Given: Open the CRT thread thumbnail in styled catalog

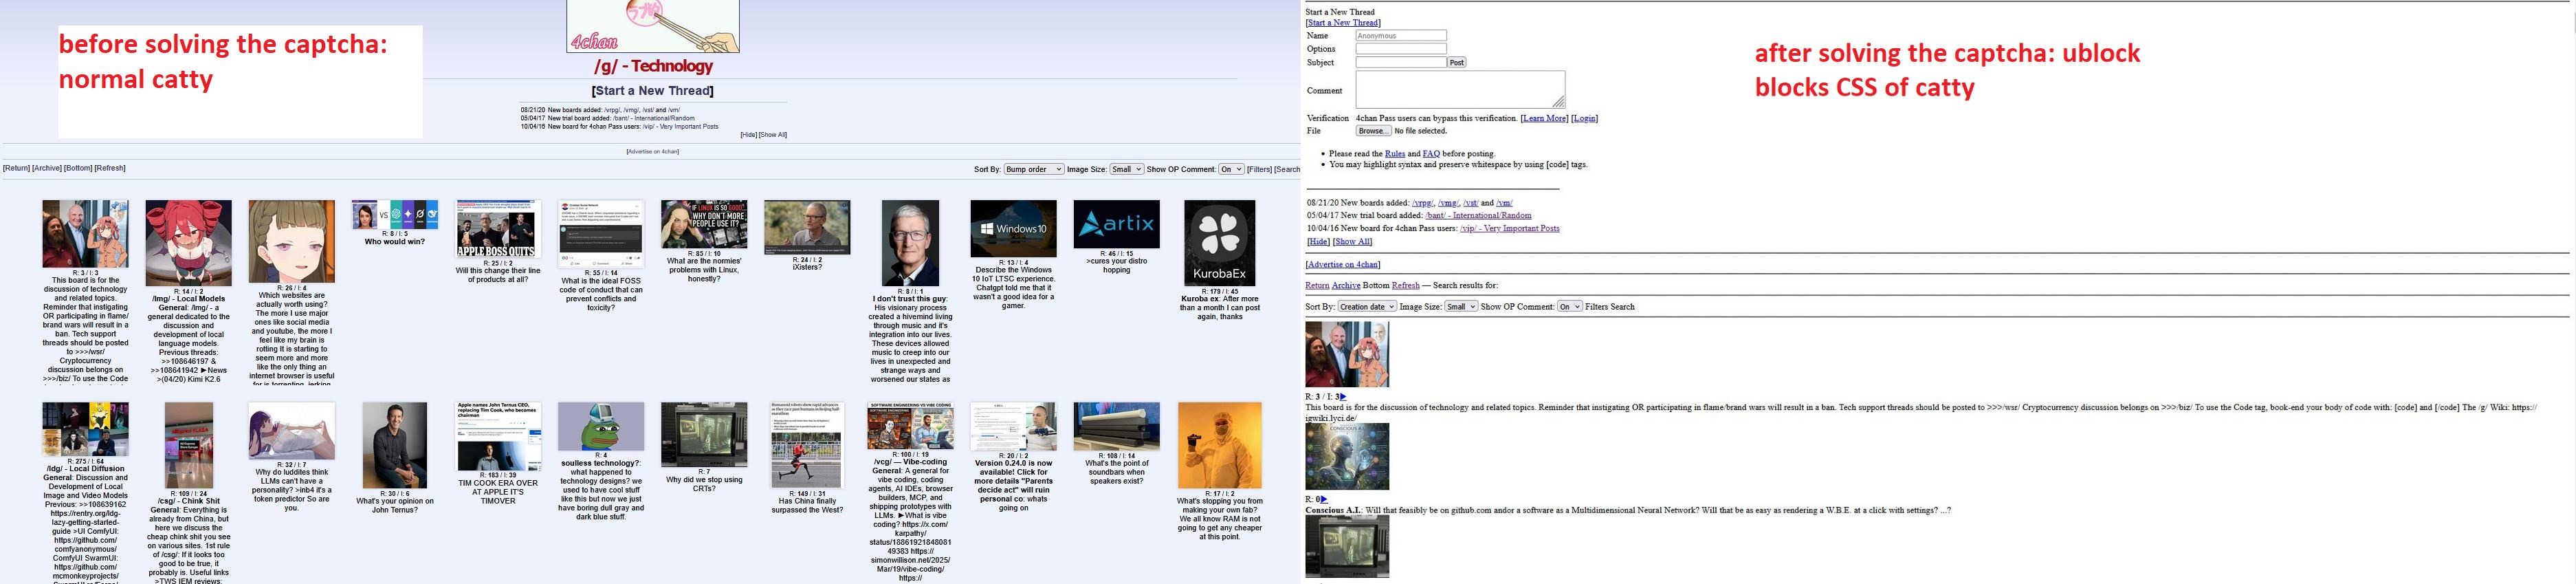Looking at the screenshot, I should [704, 435].
